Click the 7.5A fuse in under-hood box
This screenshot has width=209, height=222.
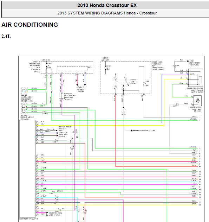coord(146,83)
